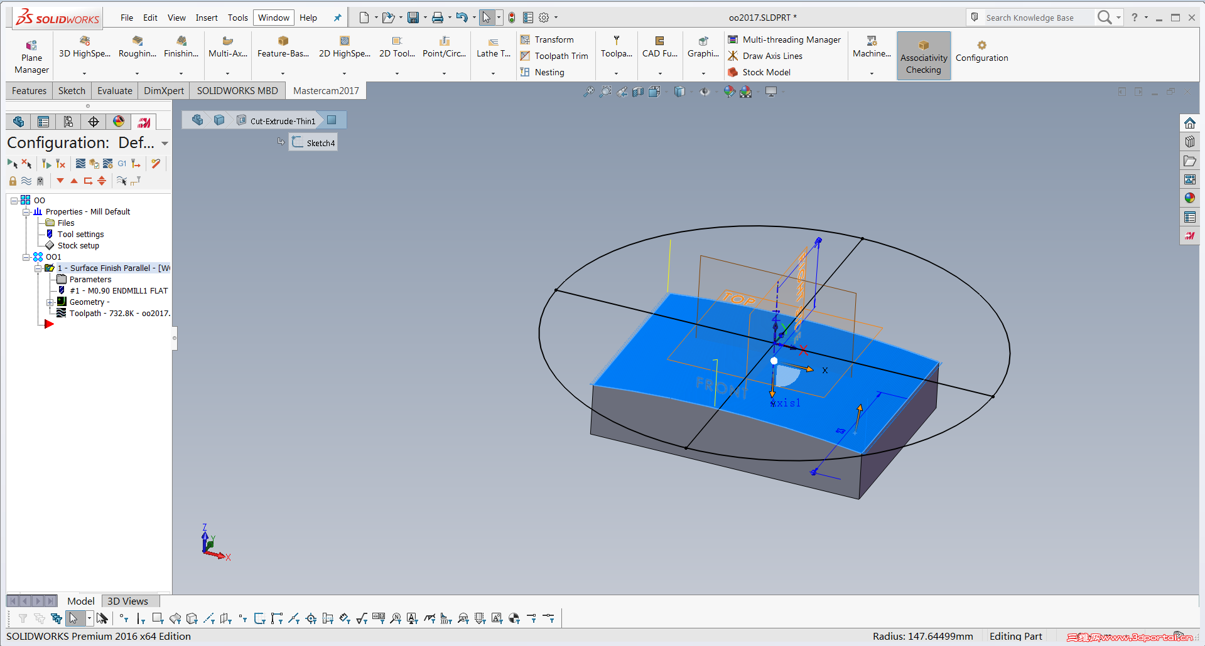Open the Save button dropdown arrow

coord(425,18)
